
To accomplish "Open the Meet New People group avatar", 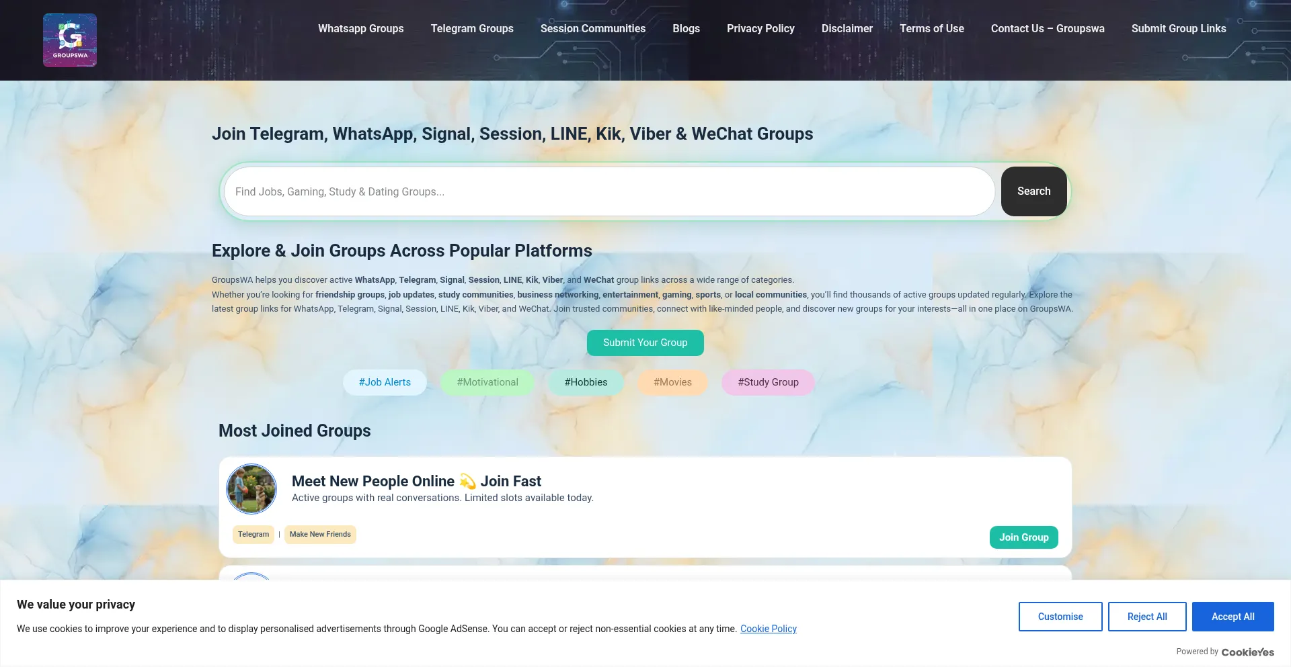I will point(251,489).
